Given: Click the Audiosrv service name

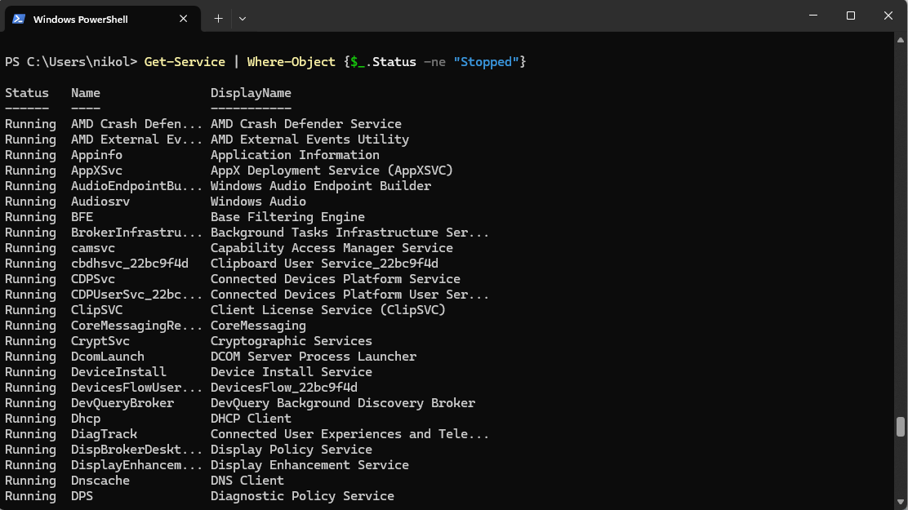Looking at the screenshot, I should (100, 202).
